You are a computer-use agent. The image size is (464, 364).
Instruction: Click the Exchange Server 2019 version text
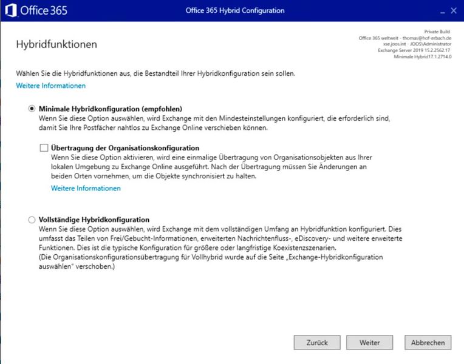[414, 50]
